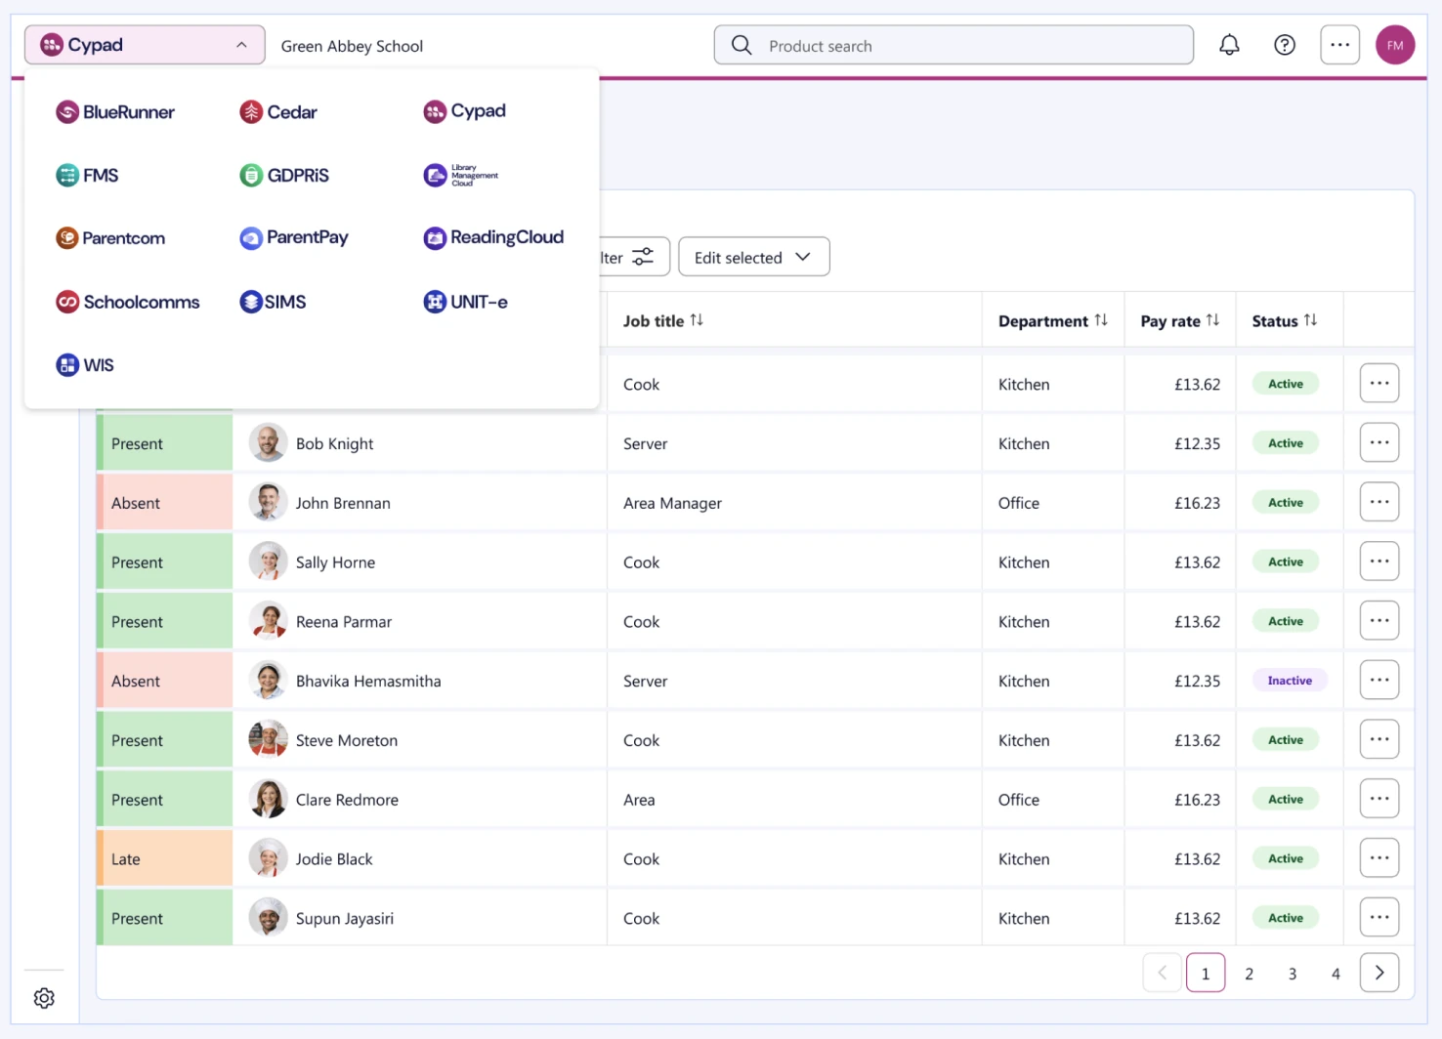Collapse the Cypad product switcher dropdown
1442x1039 pixels.
[x=145, y=45]
